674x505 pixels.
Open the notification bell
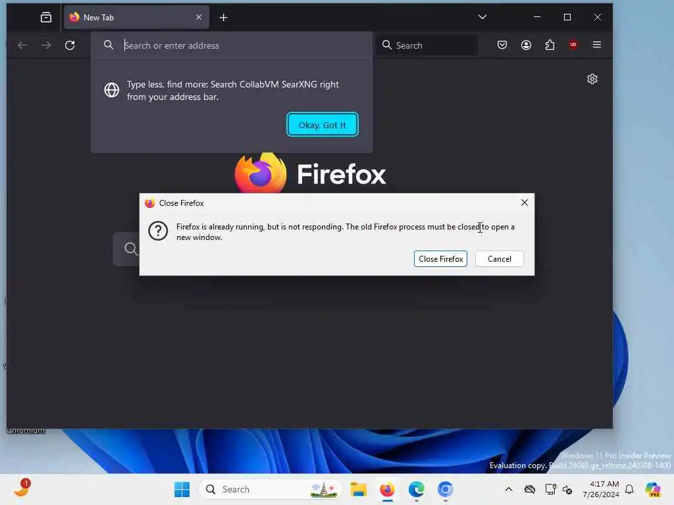tap(629, 489)
